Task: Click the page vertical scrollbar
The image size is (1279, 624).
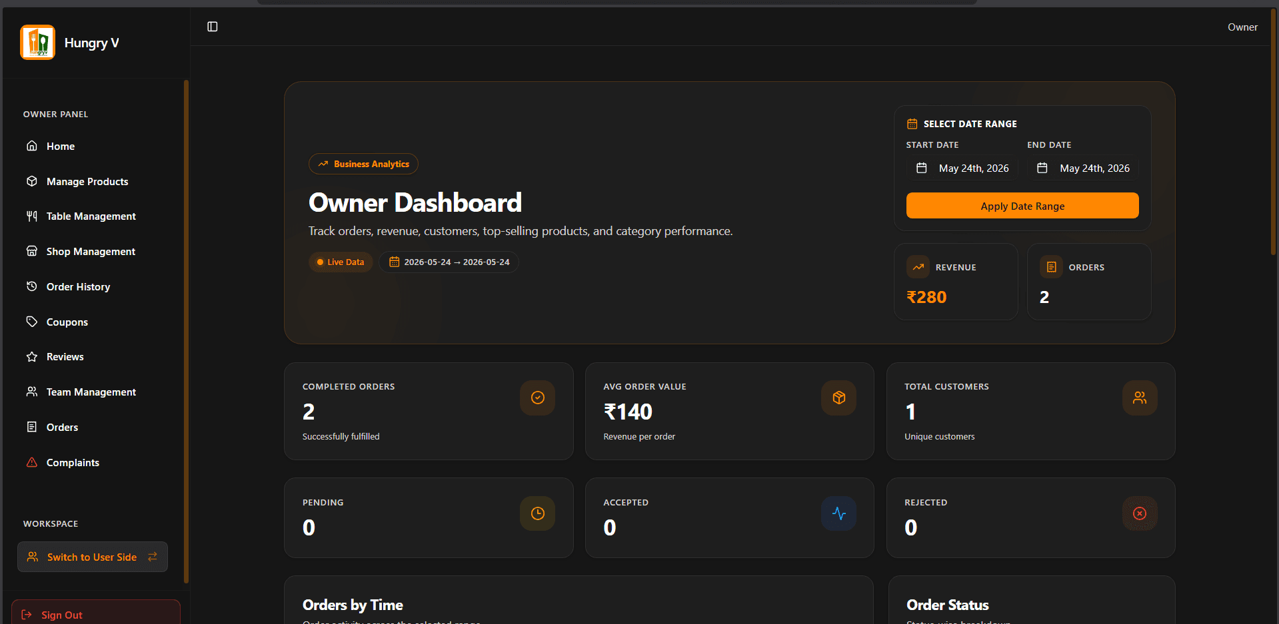Action: [x=1273, y=133]
